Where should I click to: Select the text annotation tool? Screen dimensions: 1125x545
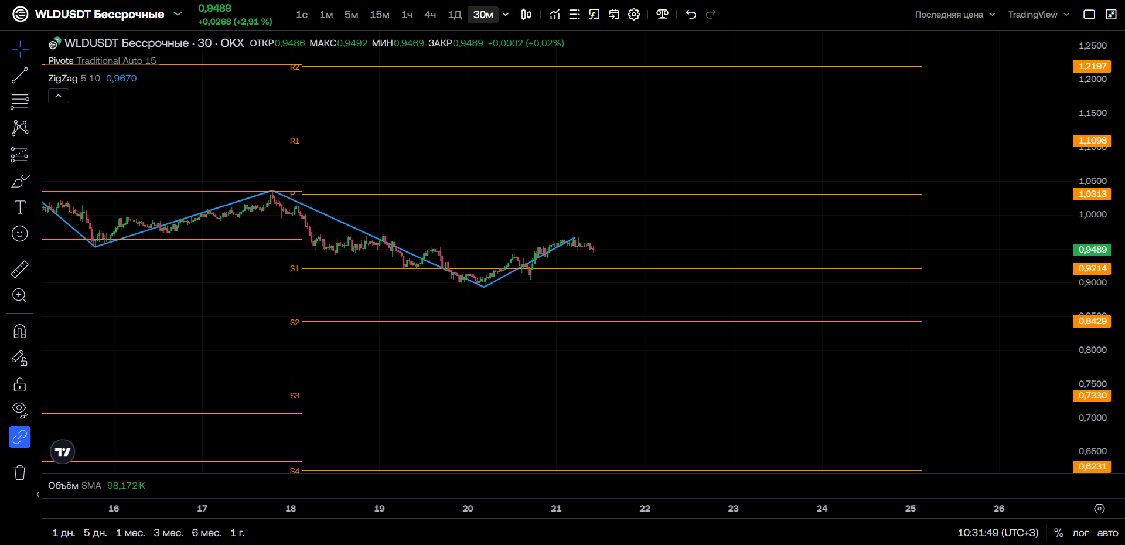pos(20,207)
